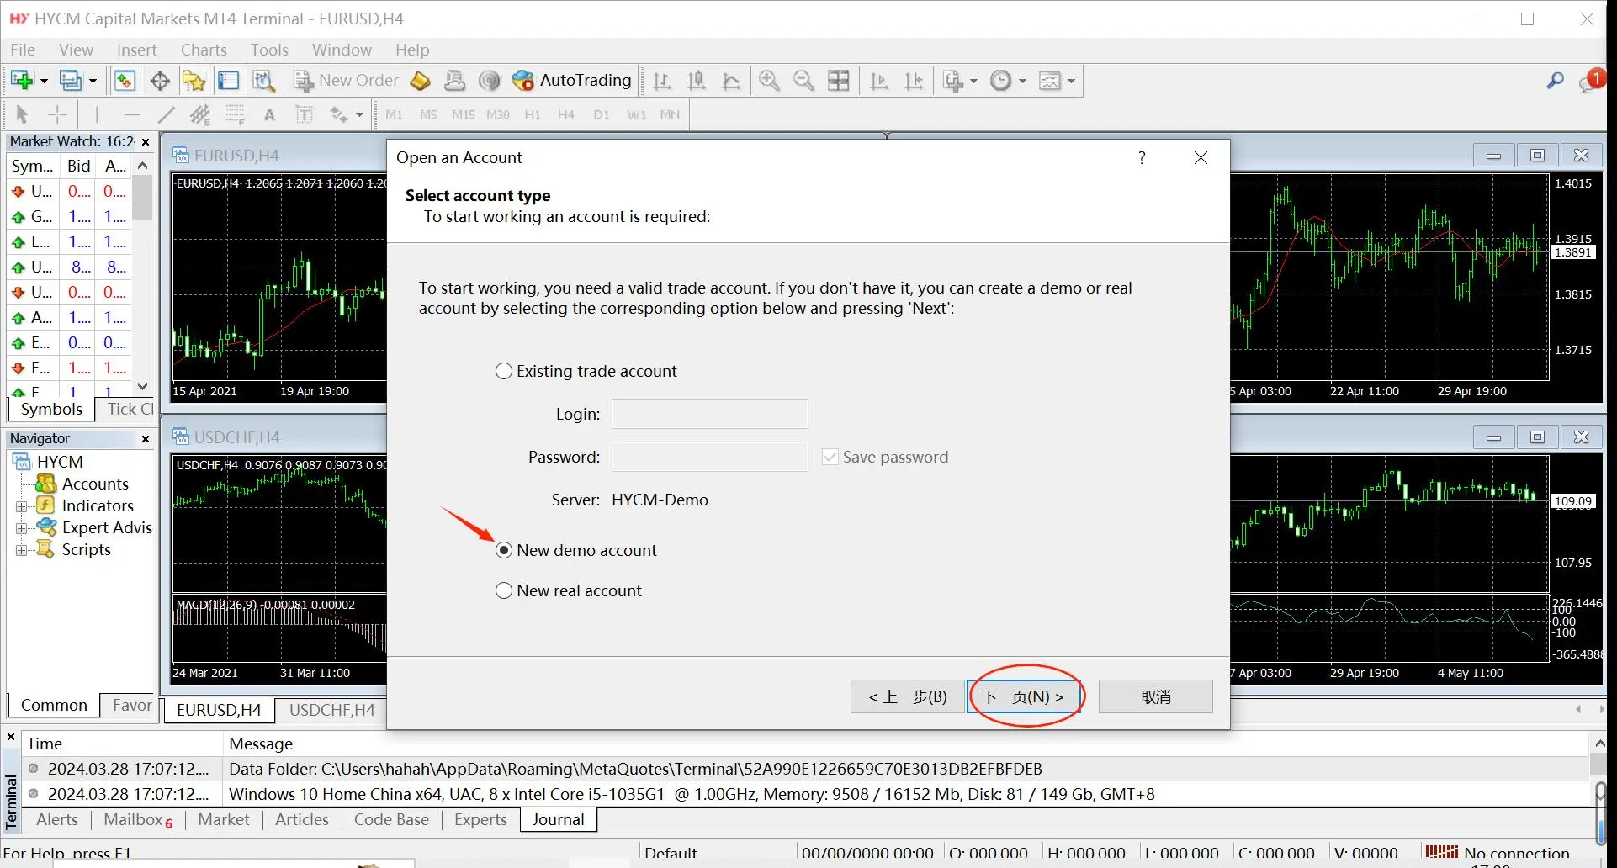Image resolution: width=1617 pixels, height=868 pixels.
Task: Expand the Indicators tree node
Action: (21, 506)
